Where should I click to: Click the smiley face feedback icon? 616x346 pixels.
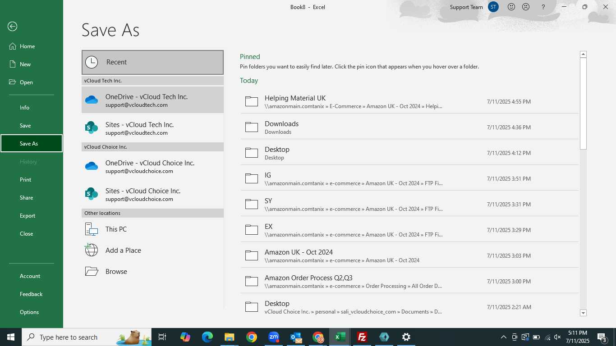[x=511, y=7]
